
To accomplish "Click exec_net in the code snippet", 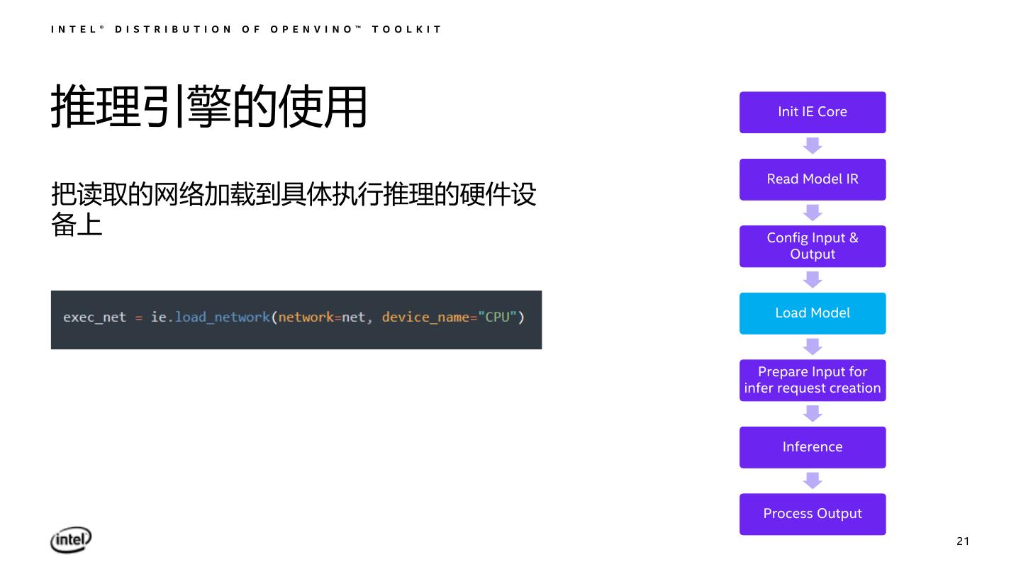I will click(94, 317).
